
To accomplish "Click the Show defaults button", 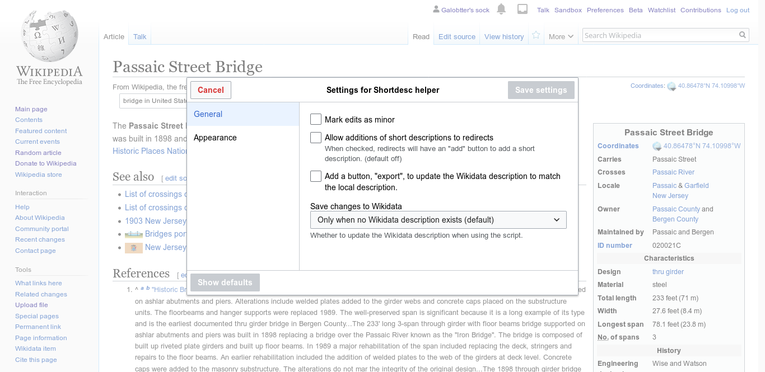I will pos(225,282).
